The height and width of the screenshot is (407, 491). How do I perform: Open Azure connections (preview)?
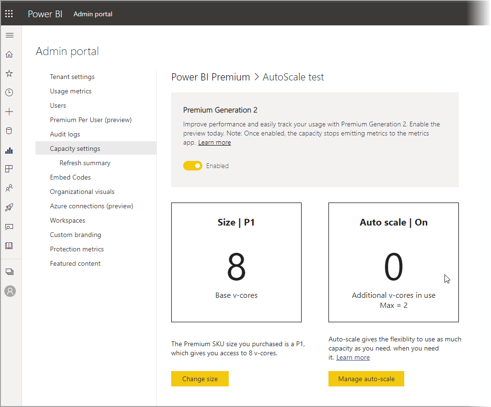click(x=92, y=206)
